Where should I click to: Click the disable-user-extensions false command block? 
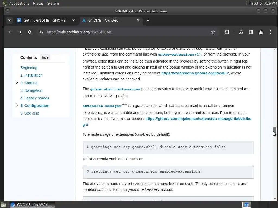click(x=168, y=148)
